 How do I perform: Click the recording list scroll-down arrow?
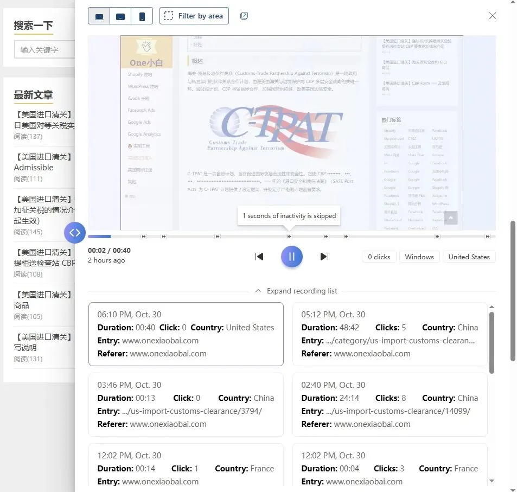coord(492,481)
